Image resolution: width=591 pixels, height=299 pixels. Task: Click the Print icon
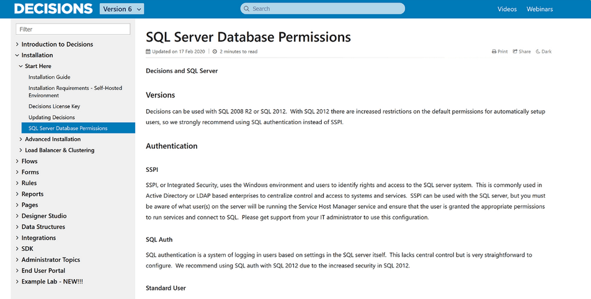click(494, 51)
